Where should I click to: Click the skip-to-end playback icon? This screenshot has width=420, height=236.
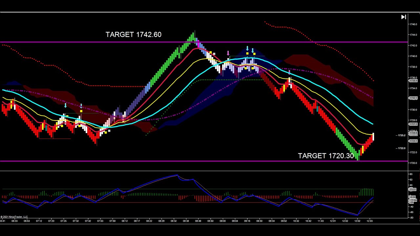pyautogui.click(x=403, y=17)
